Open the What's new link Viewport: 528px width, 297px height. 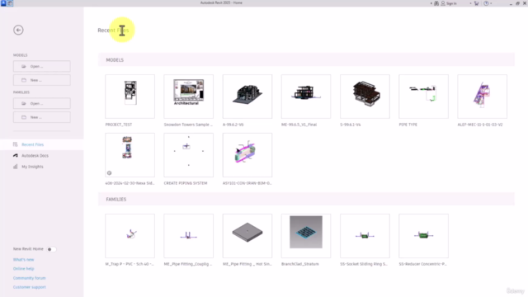point(24,260)
